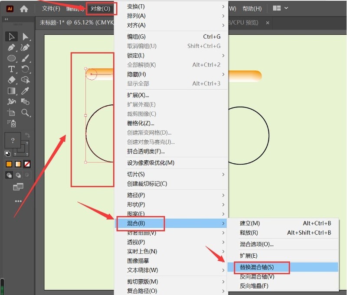Select the Type tool
Screen dimensions: 347x295
tap(12, 69)
